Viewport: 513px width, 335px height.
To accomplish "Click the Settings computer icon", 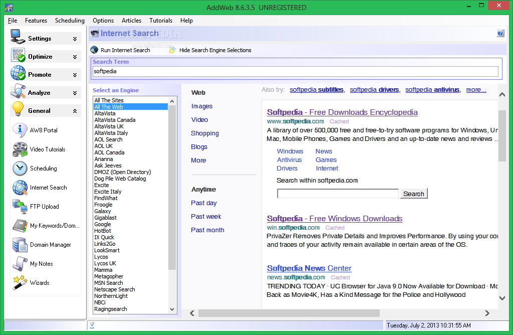I will [18, 37].
